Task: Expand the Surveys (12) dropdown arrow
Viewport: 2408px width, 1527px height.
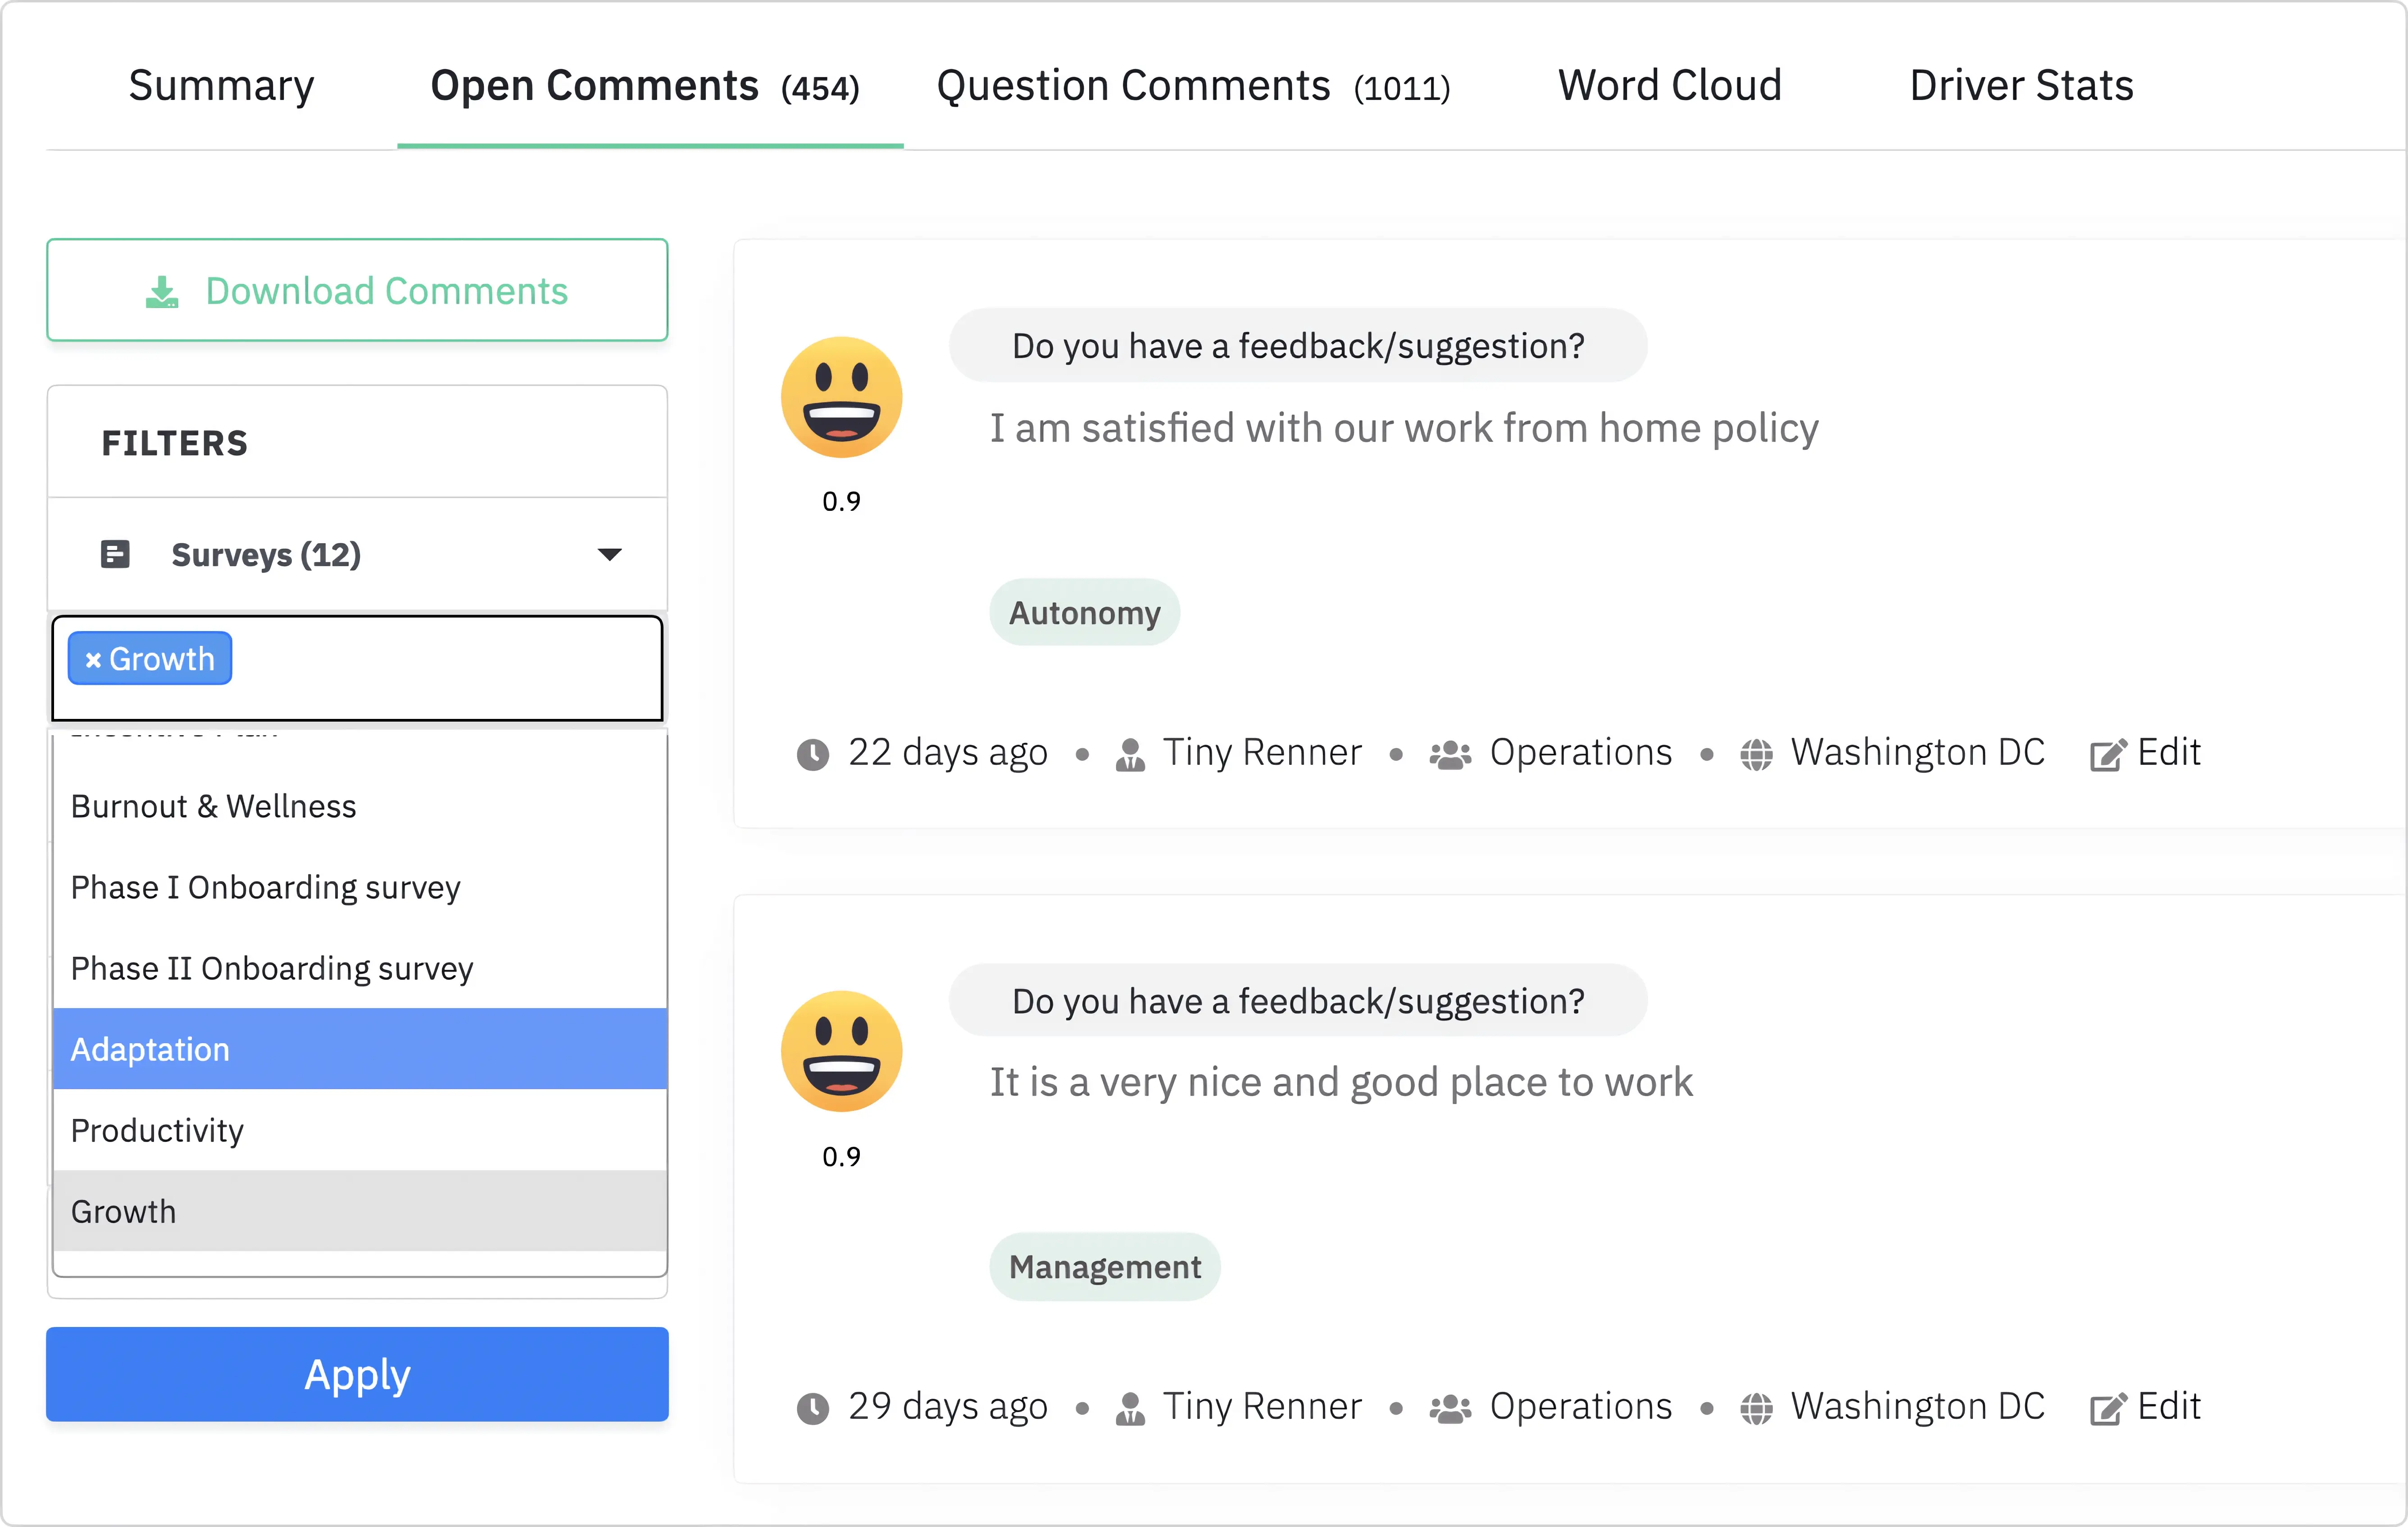Action: tap(609, 554)
